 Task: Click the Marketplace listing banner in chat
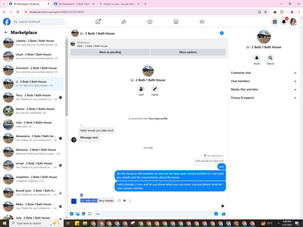pos(148,44)
